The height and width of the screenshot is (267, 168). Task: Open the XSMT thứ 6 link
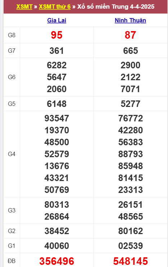click(x=54, y=7)
